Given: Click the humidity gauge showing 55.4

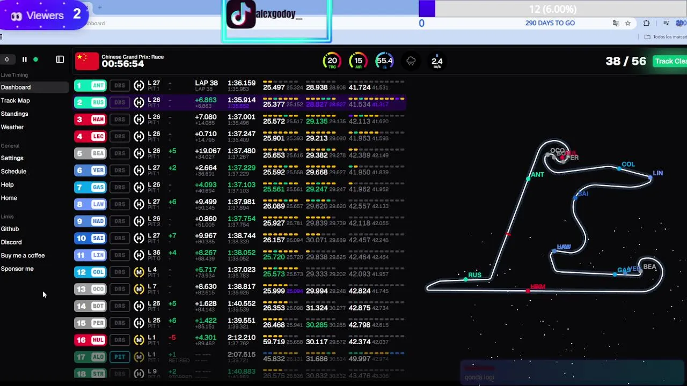Looking at the screenshot, I should 384,61.
